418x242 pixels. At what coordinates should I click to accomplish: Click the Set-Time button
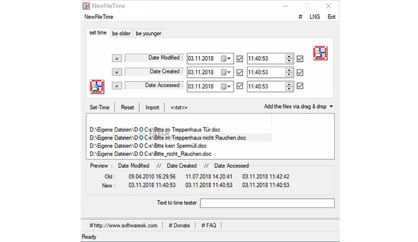coord(99,107)
